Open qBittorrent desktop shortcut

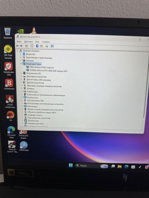(24, 146)
